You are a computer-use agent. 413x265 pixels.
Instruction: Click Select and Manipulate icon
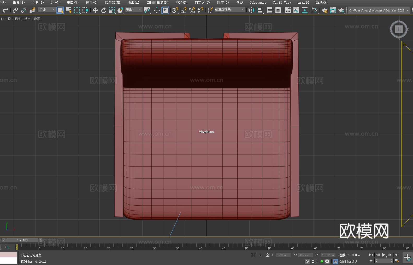coord(157,10)
